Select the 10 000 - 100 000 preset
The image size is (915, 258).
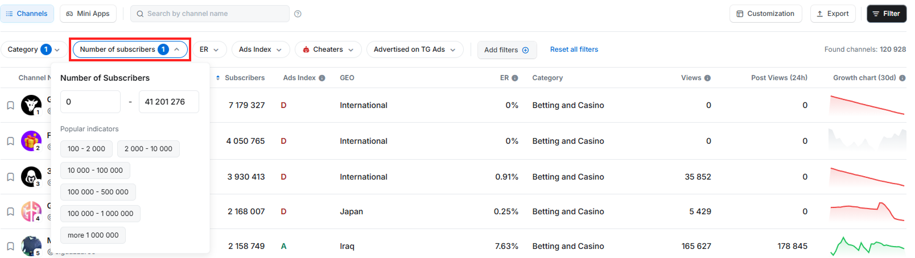[95, 170]
